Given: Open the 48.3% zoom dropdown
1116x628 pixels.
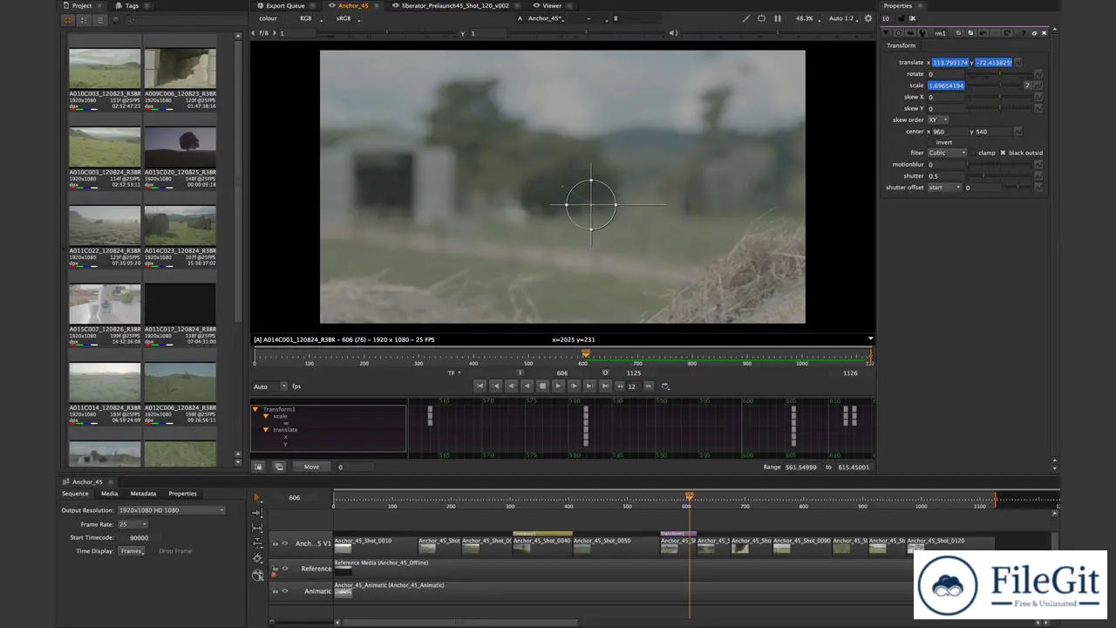Looking at the screenshot, I should pos(806,18).
